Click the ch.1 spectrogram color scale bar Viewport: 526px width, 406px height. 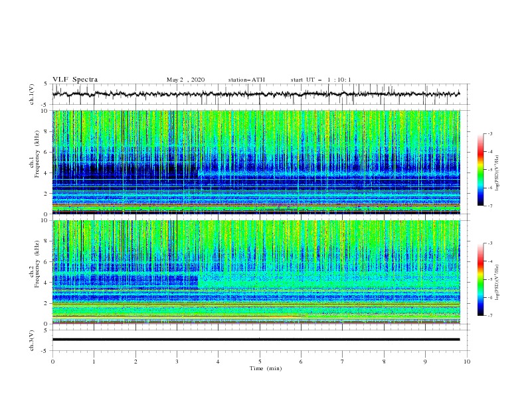[x=481, y=170]
